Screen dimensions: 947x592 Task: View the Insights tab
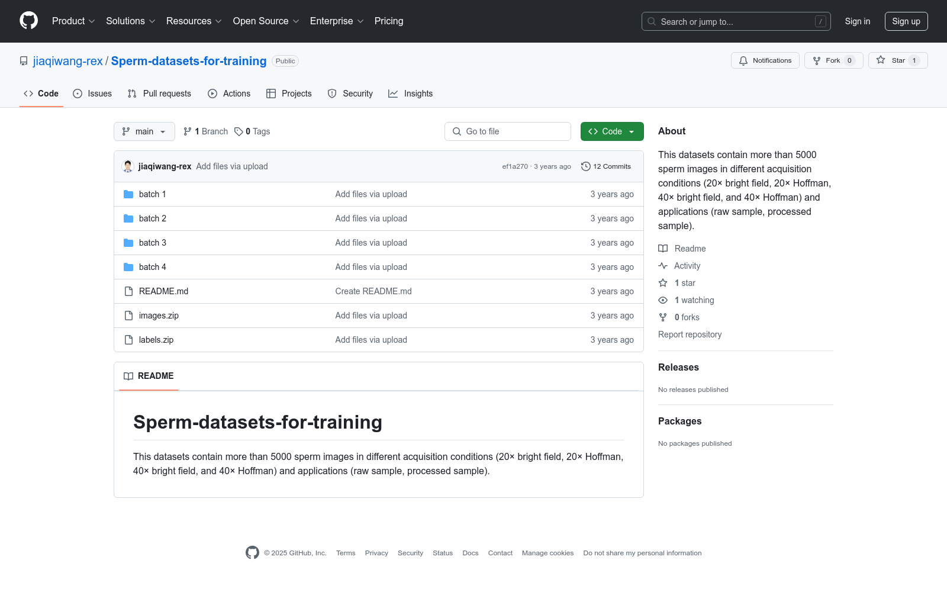[411, 94]
